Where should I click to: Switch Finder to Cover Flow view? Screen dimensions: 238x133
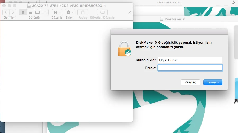45,12
